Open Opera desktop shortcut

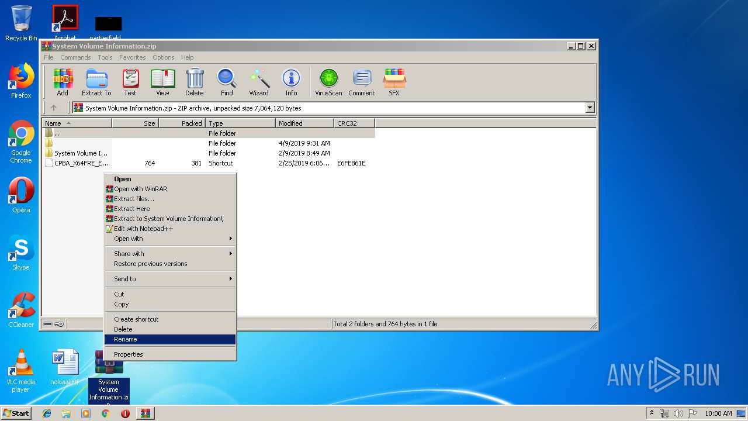click(x=21, y=195)
